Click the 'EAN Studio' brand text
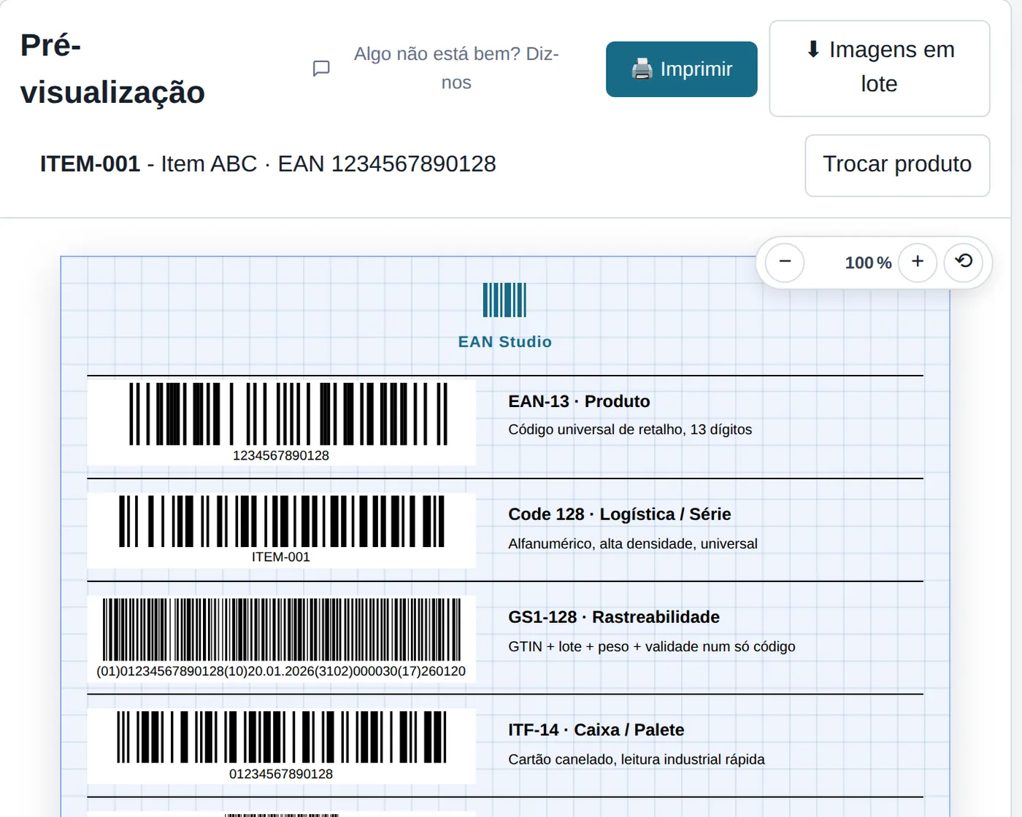Screen dimensions: 1022x817 [x=504, y=342]
